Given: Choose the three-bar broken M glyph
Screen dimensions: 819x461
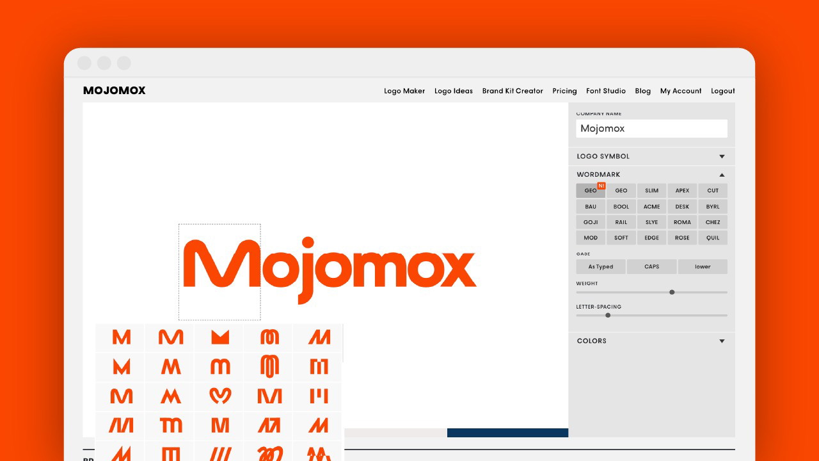Looking at the screenshot, I should [319, 396].
